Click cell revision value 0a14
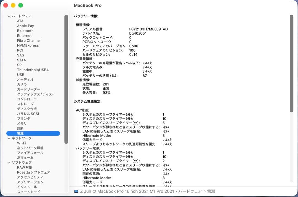 (133, 54)
